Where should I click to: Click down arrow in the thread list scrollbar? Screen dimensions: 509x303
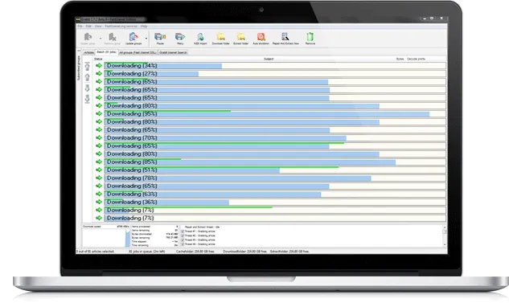point(445,244)
